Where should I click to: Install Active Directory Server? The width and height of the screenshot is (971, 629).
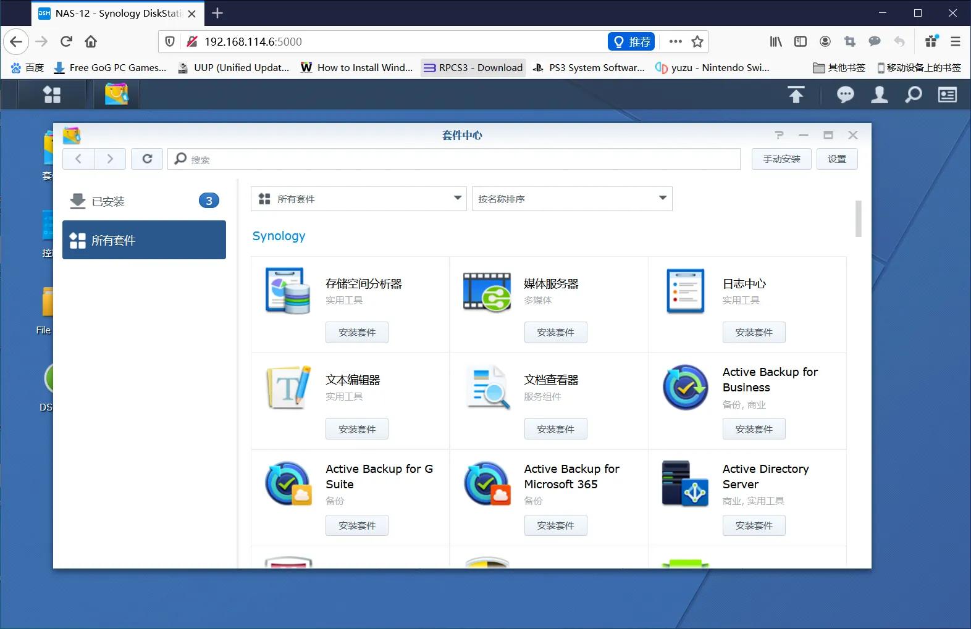click(754, 525)
